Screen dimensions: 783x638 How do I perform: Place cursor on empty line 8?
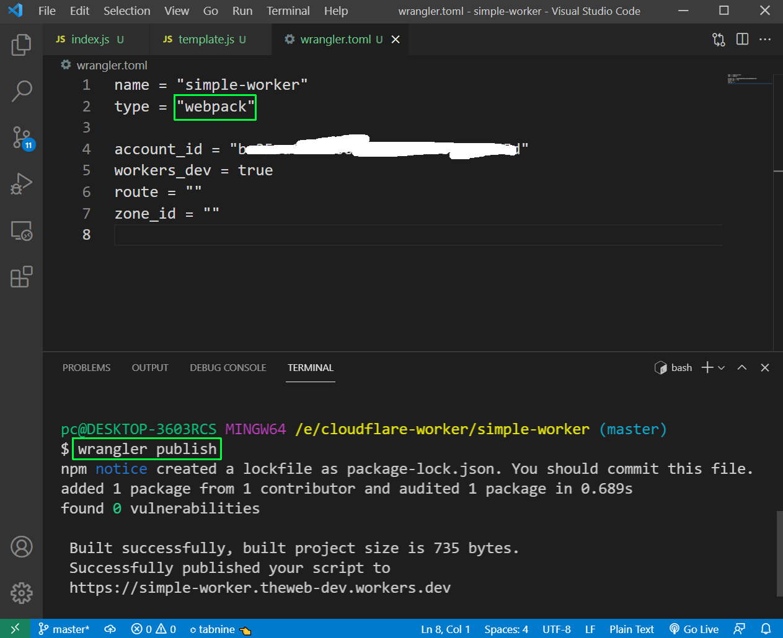[418, 235]
